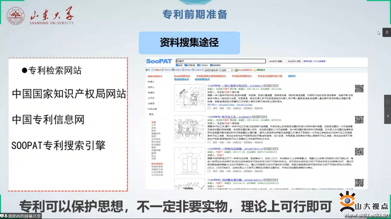Click QR code of third patent result
The image size is (391, 219).
click(359, 151)
